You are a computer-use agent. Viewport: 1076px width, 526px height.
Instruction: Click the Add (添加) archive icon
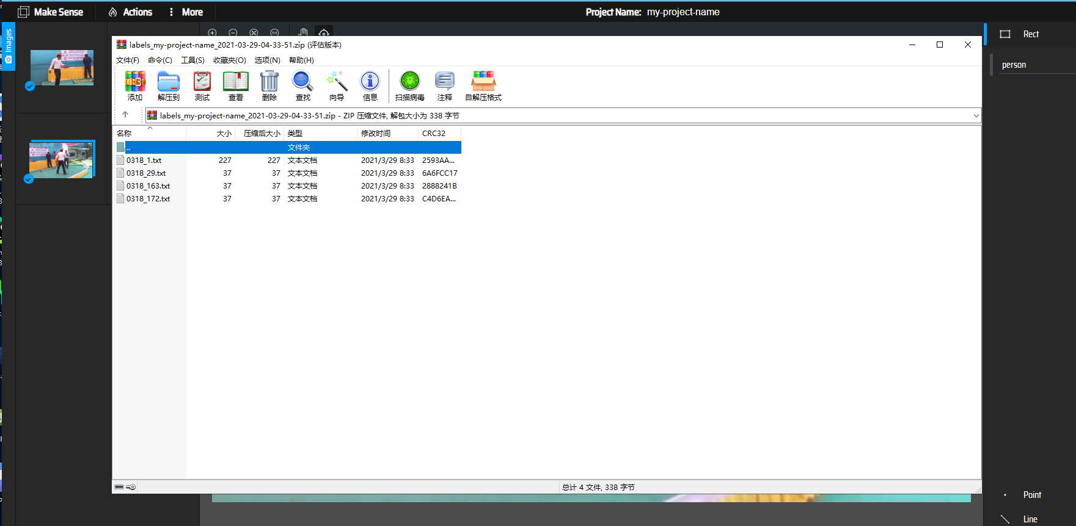[135, 85]
